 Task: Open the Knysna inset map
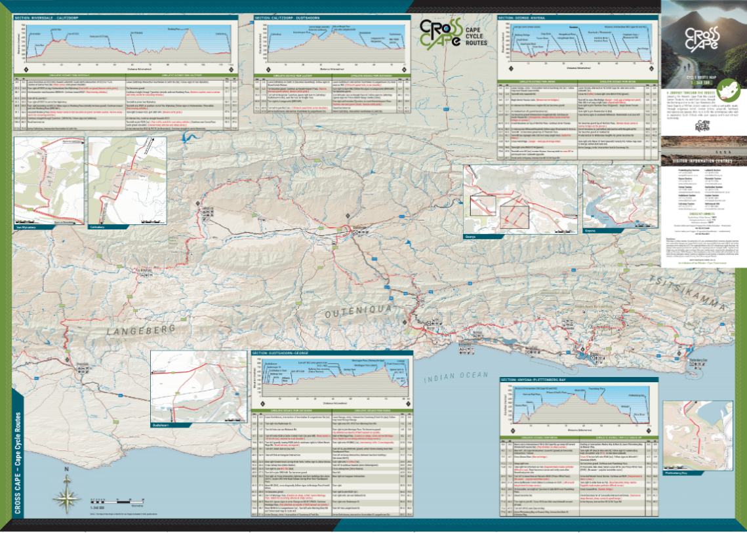coord(620,197)
